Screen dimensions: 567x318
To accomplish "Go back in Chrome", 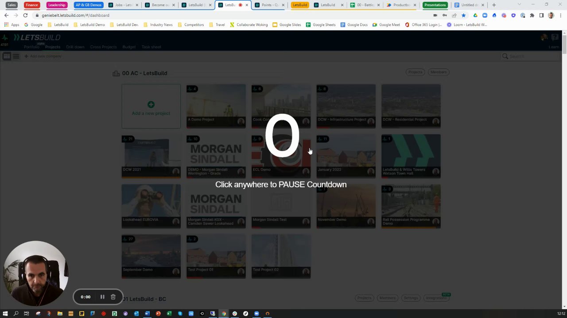I will (6, 15).
